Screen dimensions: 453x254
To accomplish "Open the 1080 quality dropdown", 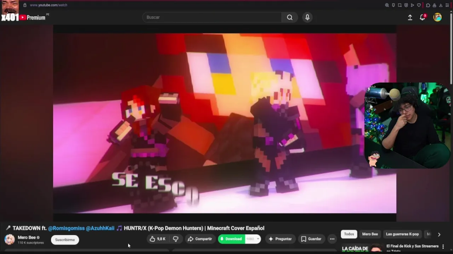I will 253,239.
